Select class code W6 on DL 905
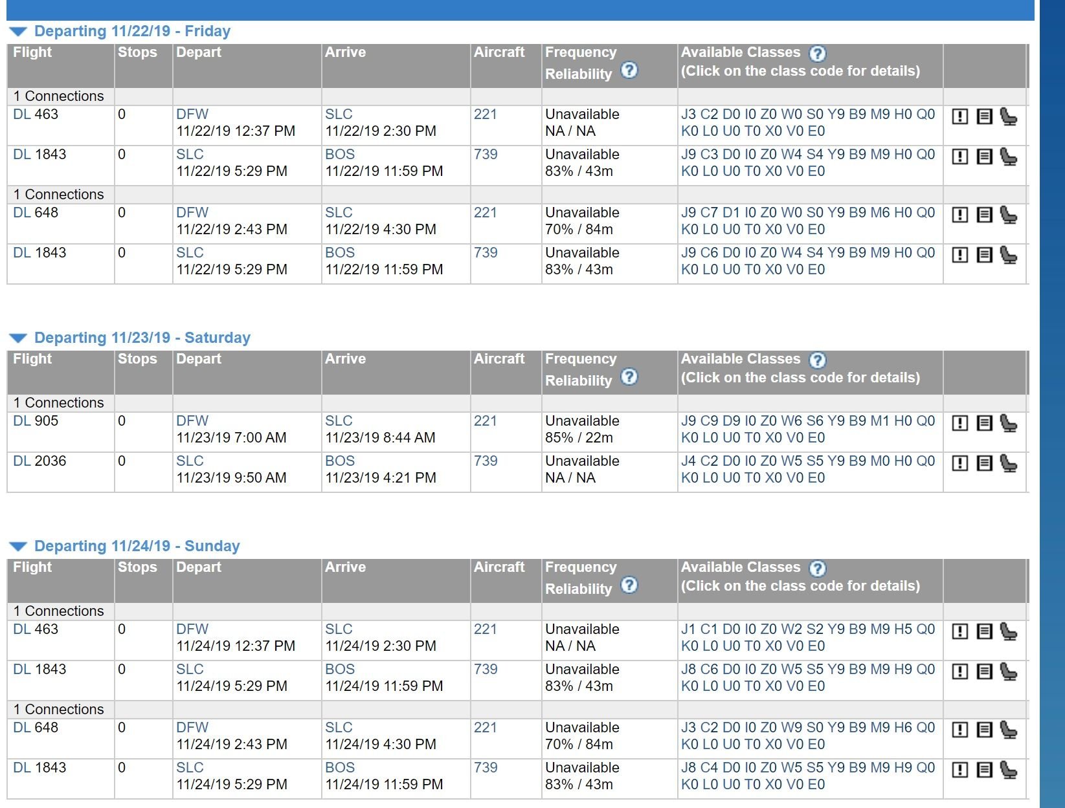The height and width of the screenshot is (808, 1065). (792, 421)
